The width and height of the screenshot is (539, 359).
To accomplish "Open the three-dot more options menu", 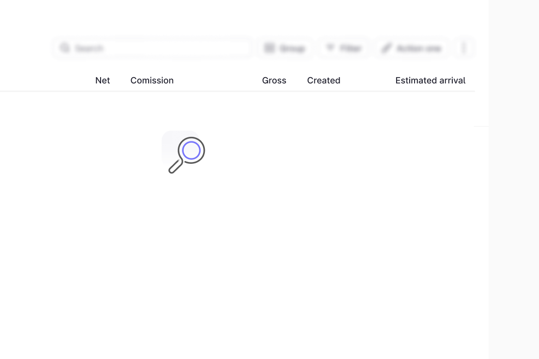I will [x=464, y=48].
